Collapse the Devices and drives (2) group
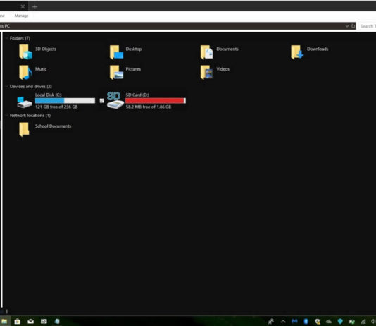 coord(6,87)
